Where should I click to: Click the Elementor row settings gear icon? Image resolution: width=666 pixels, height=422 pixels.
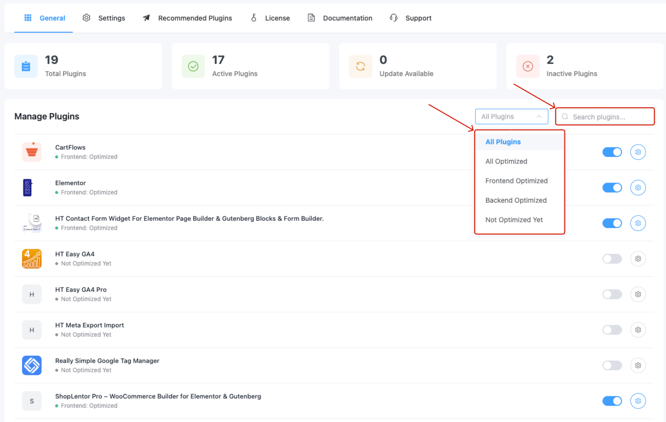click(638, 188)
